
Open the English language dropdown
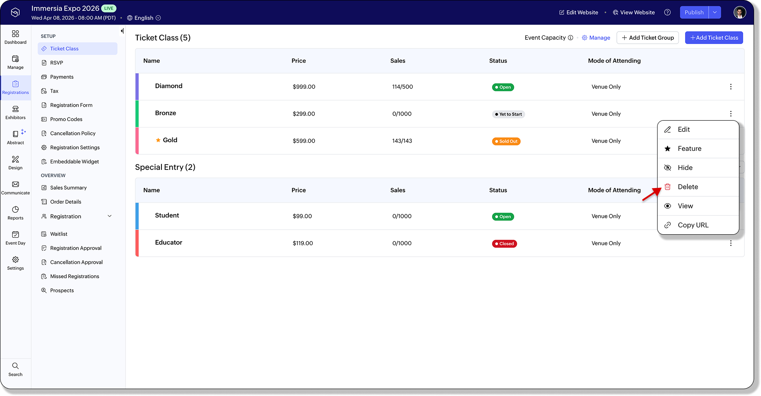tap(144, 18)
